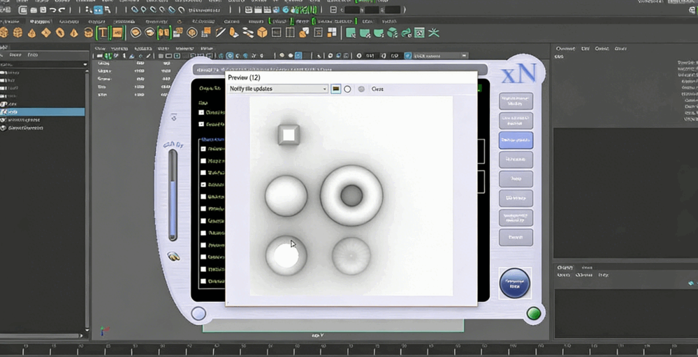Click the xN logo in xNormal window
The image size is (698, 357).
pos(518,73)
